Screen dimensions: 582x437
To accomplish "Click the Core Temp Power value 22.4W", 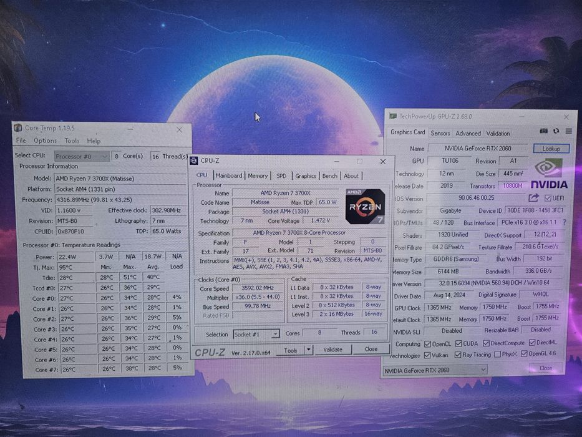I will pos(75,257).
